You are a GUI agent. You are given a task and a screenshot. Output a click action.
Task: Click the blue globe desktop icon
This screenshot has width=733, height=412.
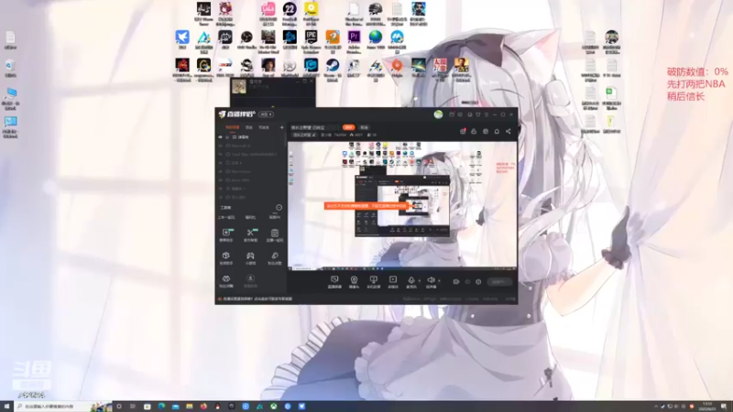(376, 41)
